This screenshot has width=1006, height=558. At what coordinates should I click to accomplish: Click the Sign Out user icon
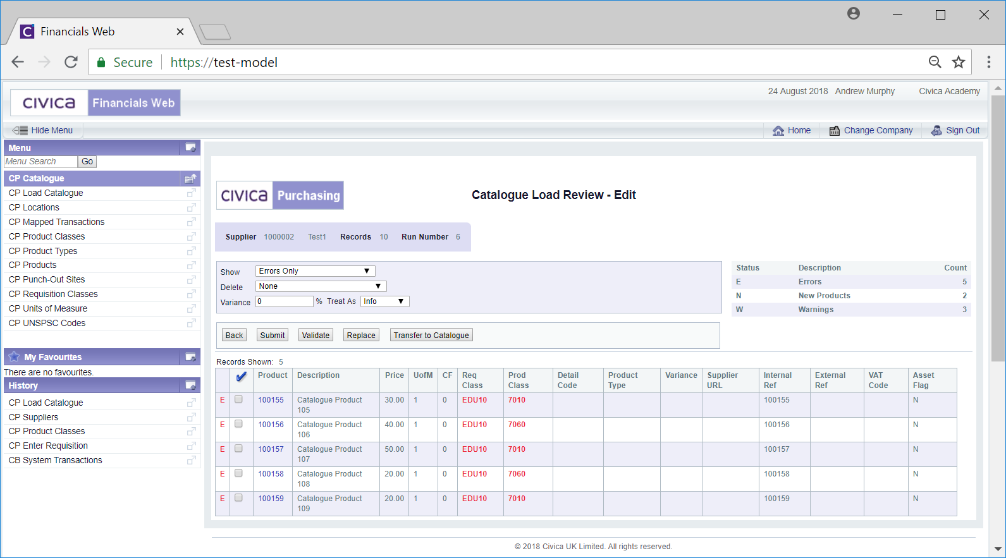coord(936,130)
